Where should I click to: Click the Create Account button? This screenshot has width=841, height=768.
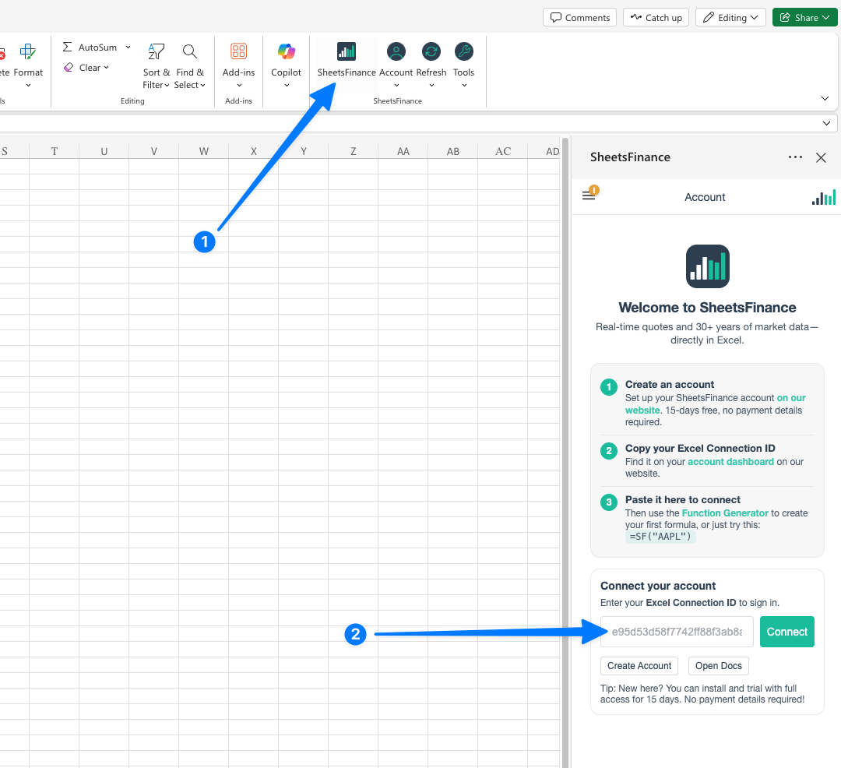pyautogui.click(x=639, y=665)
